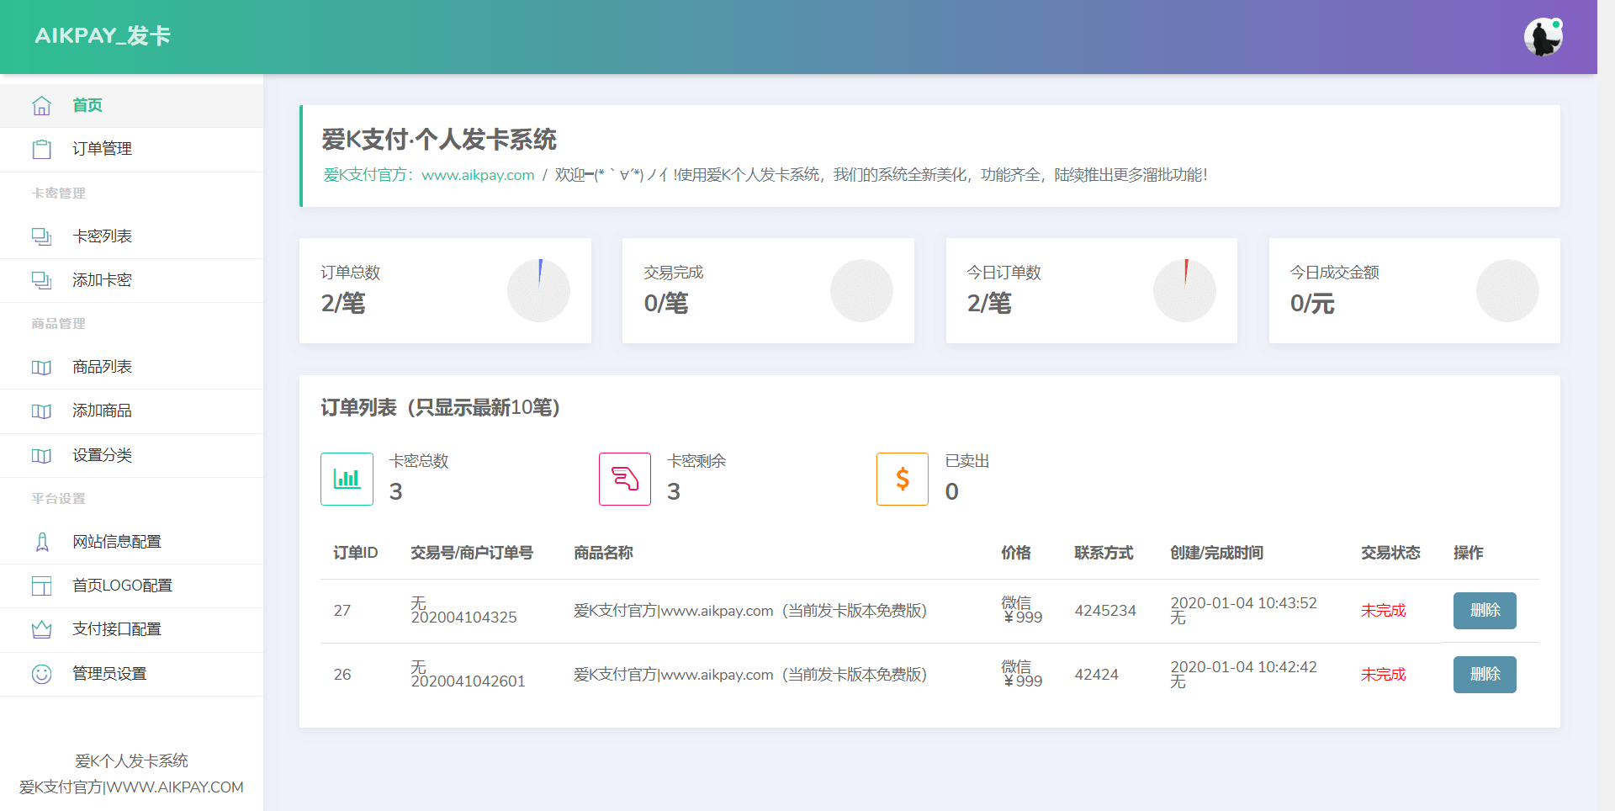Click the user avatar in header

1544,37
